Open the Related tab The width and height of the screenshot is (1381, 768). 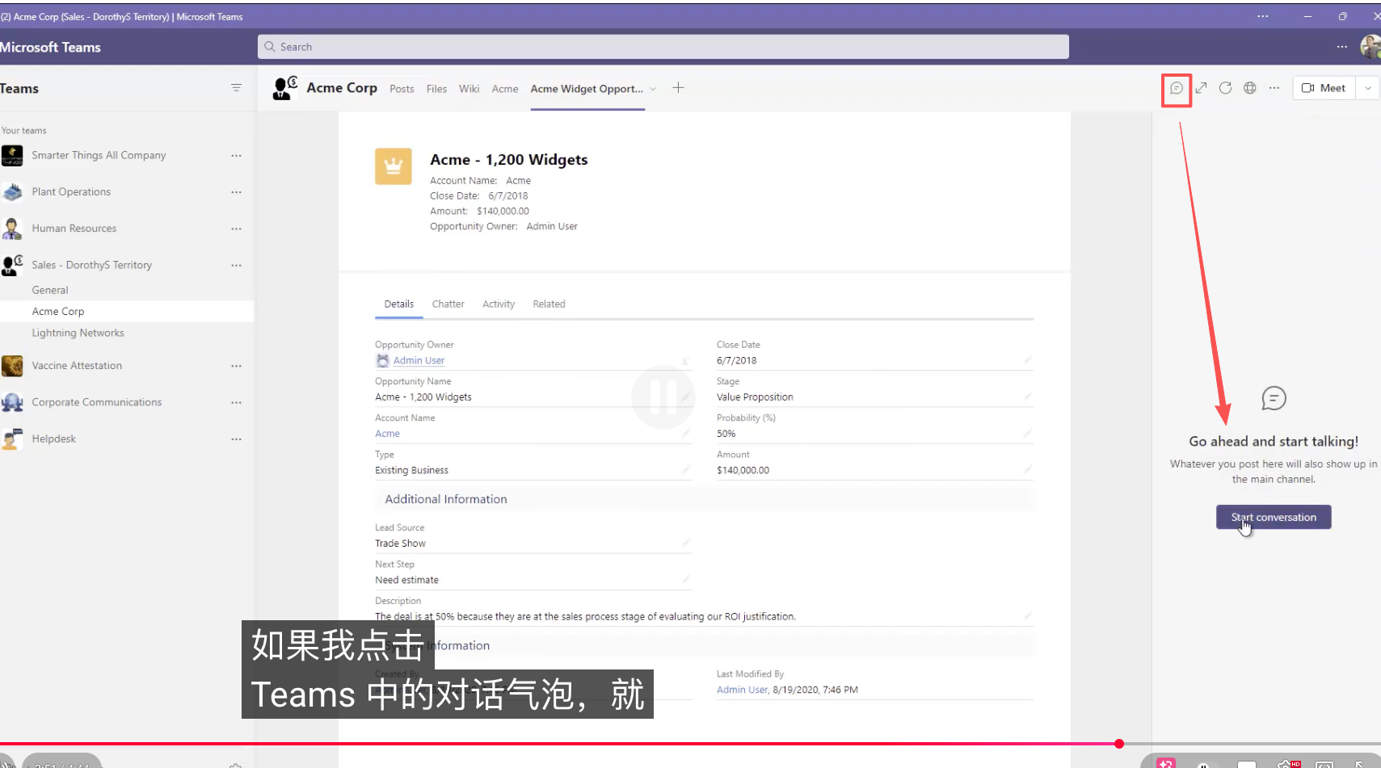point(549,304)
